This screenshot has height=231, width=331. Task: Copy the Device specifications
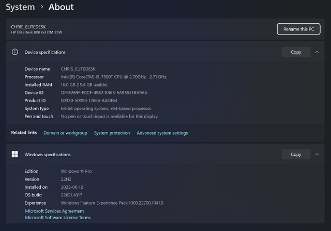(296, 52)
